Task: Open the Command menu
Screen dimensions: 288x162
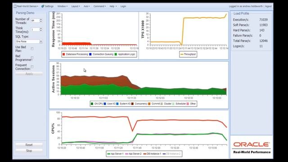Action: 99,6
